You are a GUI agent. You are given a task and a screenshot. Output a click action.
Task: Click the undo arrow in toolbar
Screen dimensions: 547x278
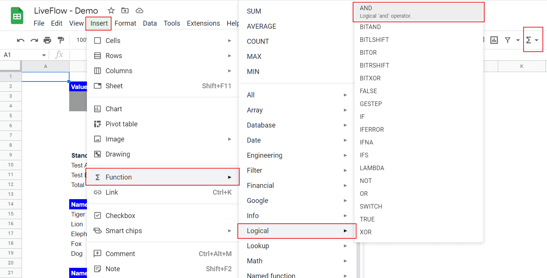click(21, 40)
